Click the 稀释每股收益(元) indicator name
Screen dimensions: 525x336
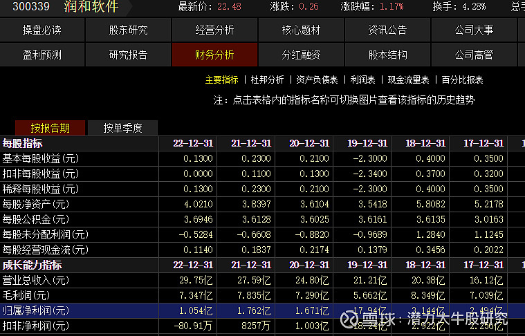coord(41,189)
